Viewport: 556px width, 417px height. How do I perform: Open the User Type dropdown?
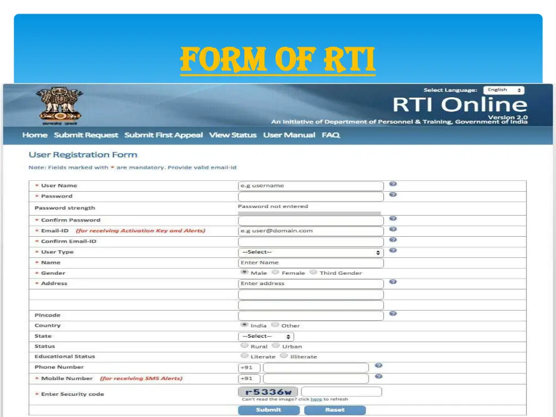click(x=311, y=252)
